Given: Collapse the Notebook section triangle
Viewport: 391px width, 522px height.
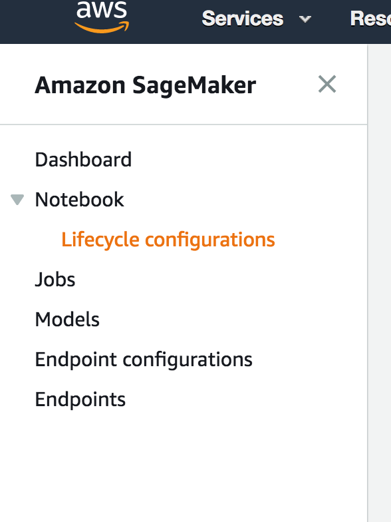Looking at the screenshot, I should click(17, 200).
